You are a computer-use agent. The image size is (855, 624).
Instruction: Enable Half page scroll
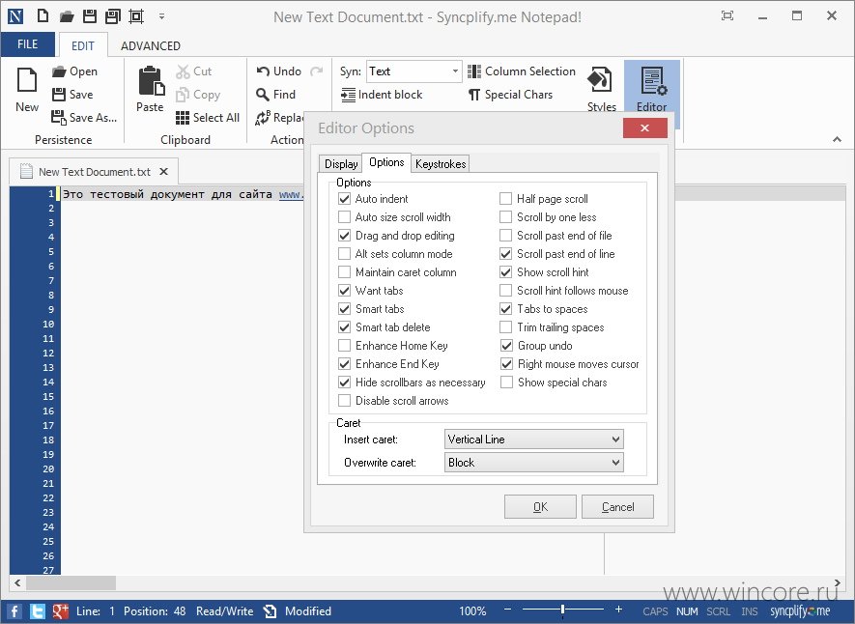click(505, 198)
